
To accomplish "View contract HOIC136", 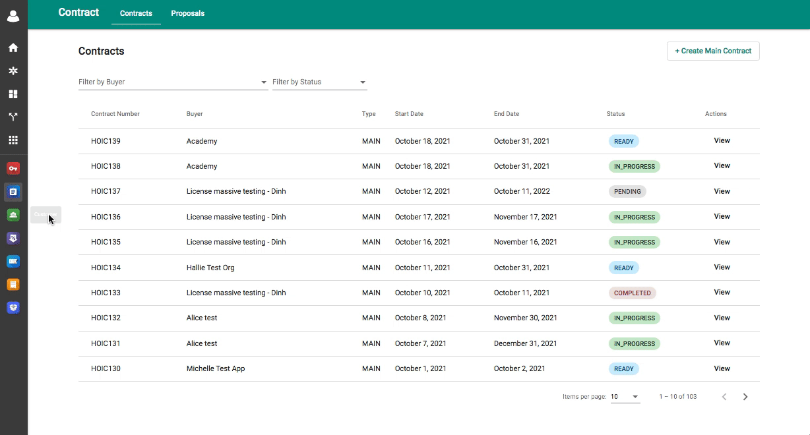I will tap(722, 216).
